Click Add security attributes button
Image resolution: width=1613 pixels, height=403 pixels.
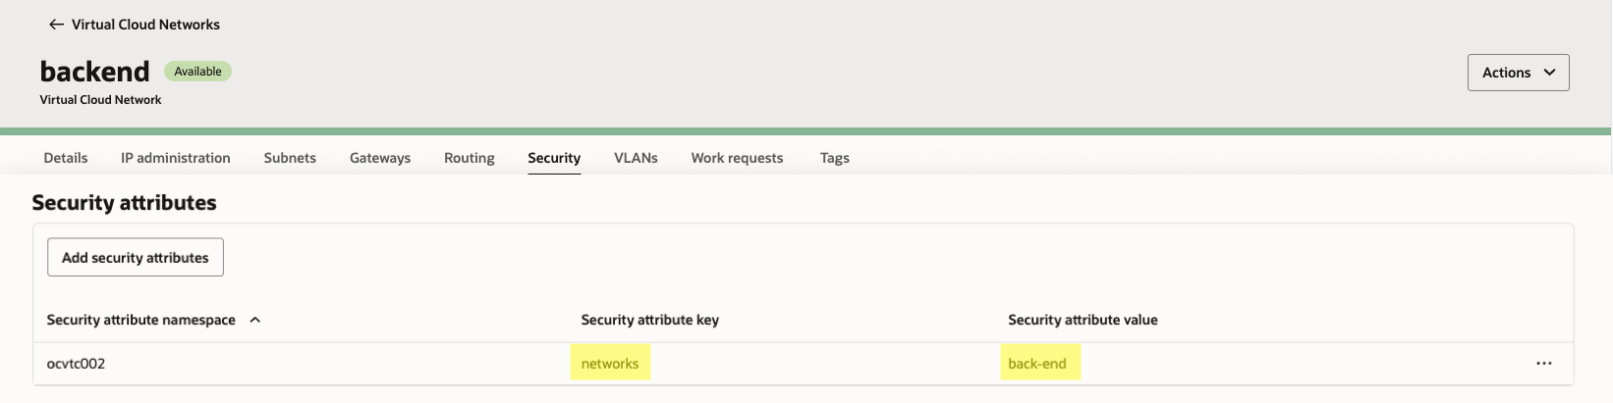136,257
